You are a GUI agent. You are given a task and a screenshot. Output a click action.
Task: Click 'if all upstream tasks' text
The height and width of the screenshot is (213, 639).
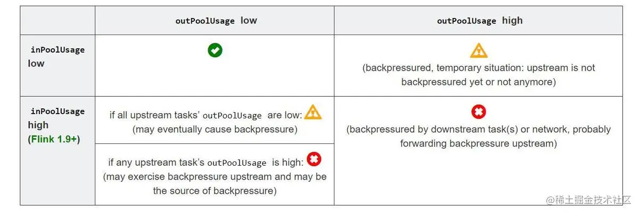click(155, 115)
